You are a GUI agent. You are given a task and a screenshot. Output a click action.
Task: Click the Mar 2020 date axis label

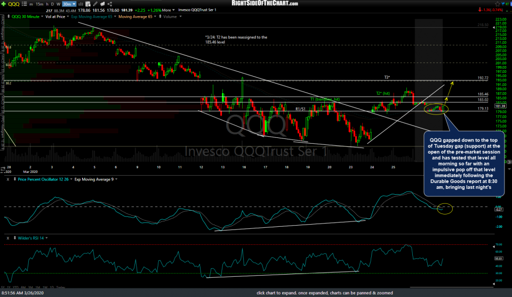click(30, 171)
